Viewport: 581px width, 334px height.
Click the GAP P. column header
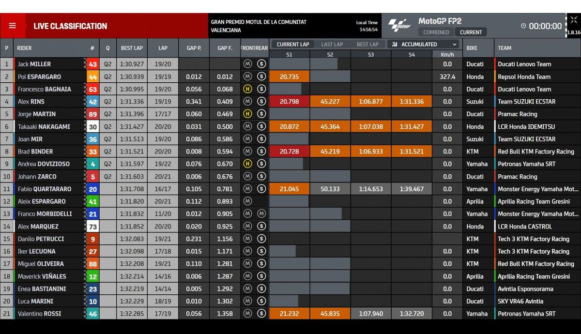[194, 48]
